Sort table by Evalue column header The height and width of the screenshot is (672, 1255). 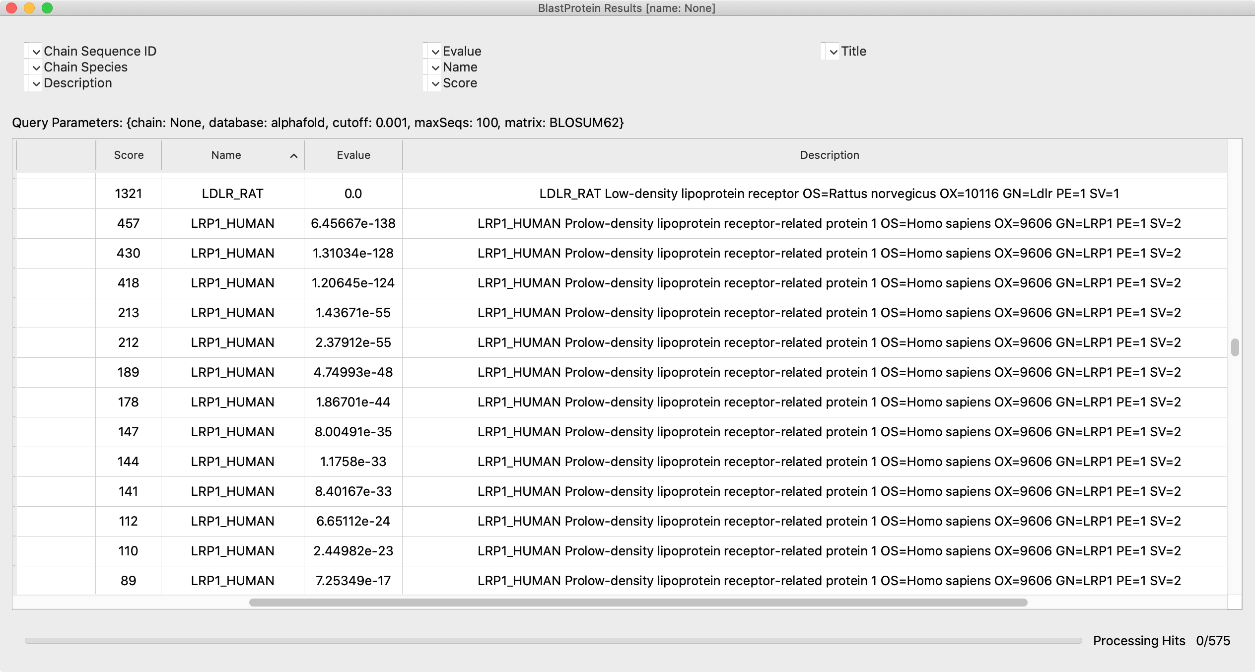353,155
